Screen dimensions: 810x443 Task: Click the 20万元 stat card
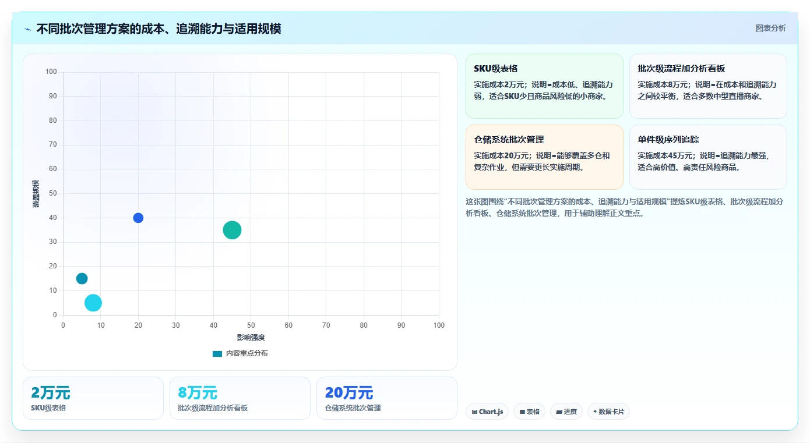(387, 398)
